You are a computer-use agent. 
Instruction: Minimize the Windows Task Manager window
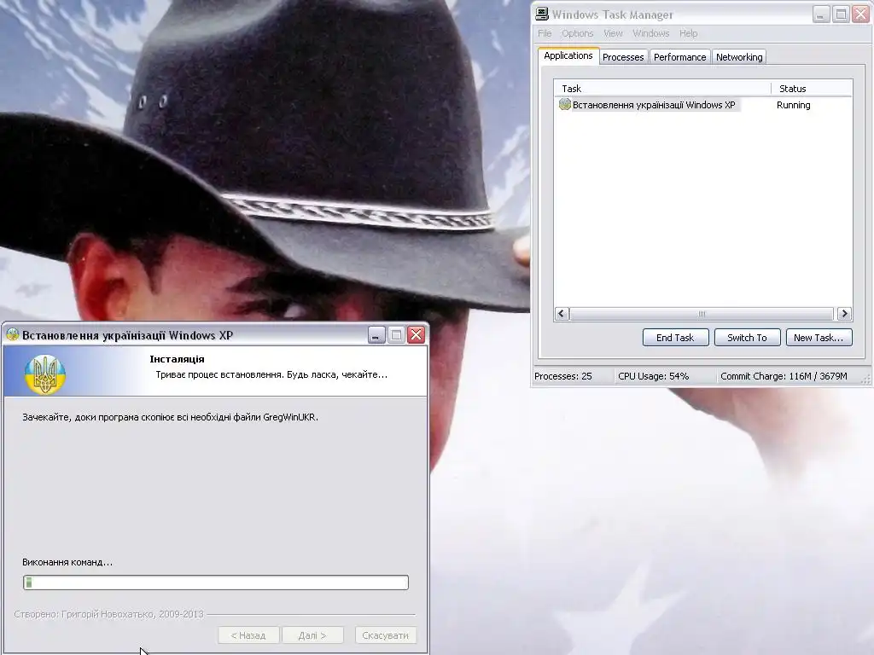pos(820,14)
